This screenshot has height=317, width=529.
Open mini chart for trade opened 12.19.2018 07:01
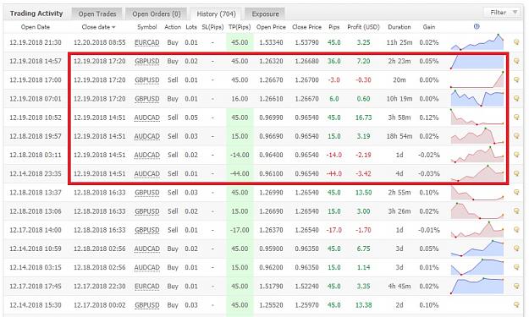[477, 98]
